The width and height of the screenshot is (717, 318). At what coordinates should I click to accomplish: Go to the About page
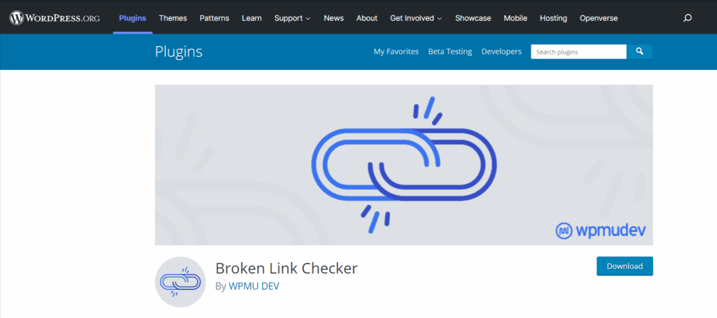point(367,18)
